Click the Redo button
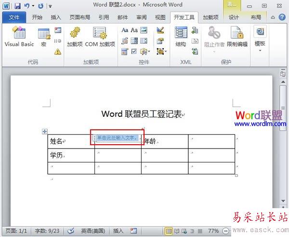289x237 pixels. [41, 6]
